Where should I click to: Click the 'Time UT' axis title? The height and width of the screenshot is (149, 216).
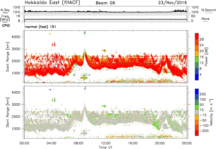(x=106, y=147)
